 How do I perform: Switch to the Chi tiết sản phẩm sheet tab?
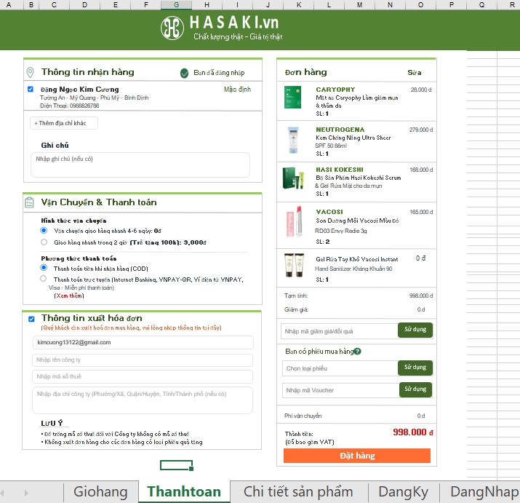(x=298, y=491)
